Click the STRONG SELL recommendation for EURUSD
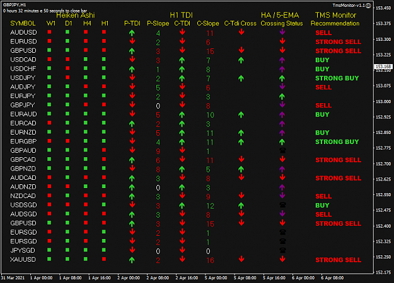The height and width of the screenshot is (283, 394). [339, 42]
